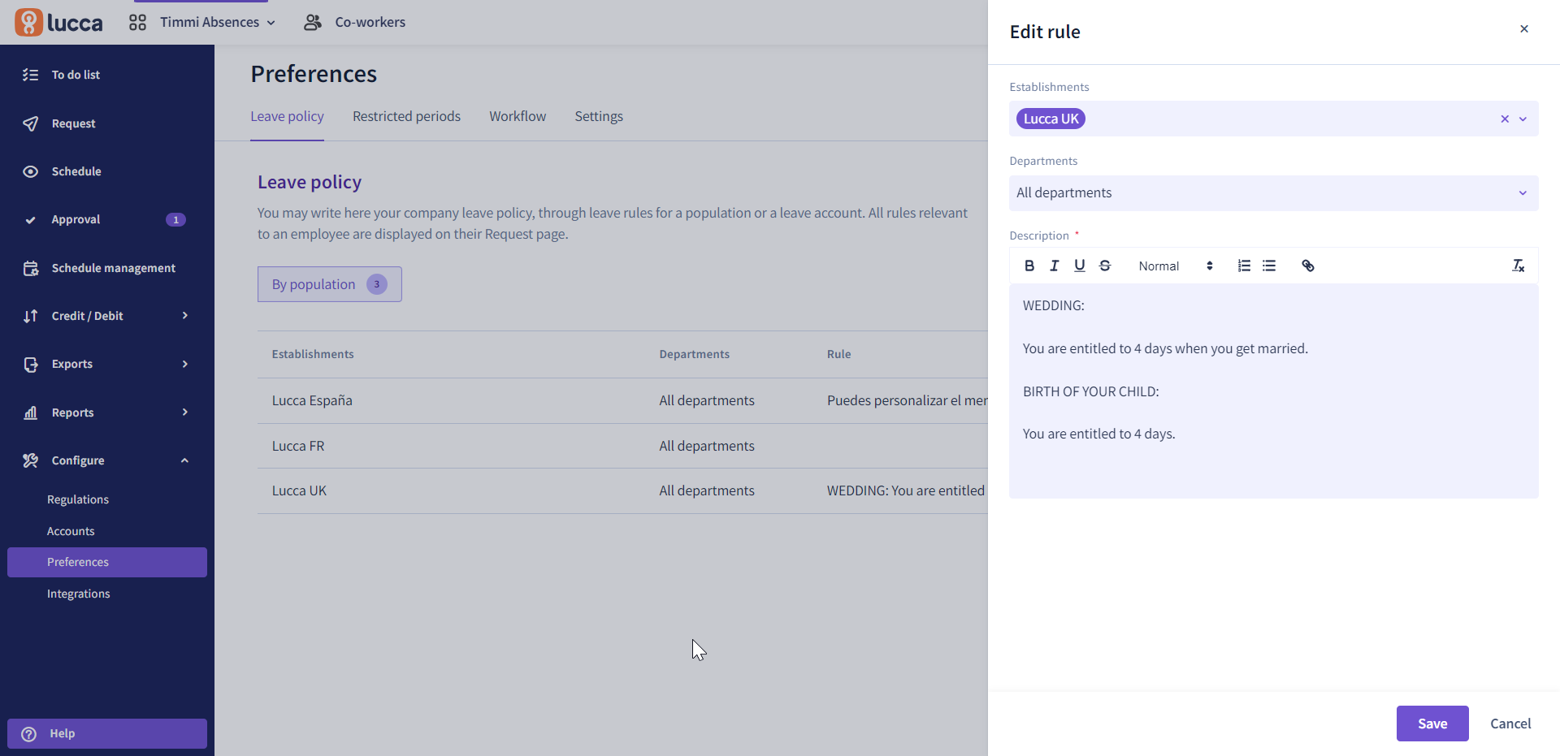1560x756 pixels.
Task: Click the Rule column header
Action: 839,354
